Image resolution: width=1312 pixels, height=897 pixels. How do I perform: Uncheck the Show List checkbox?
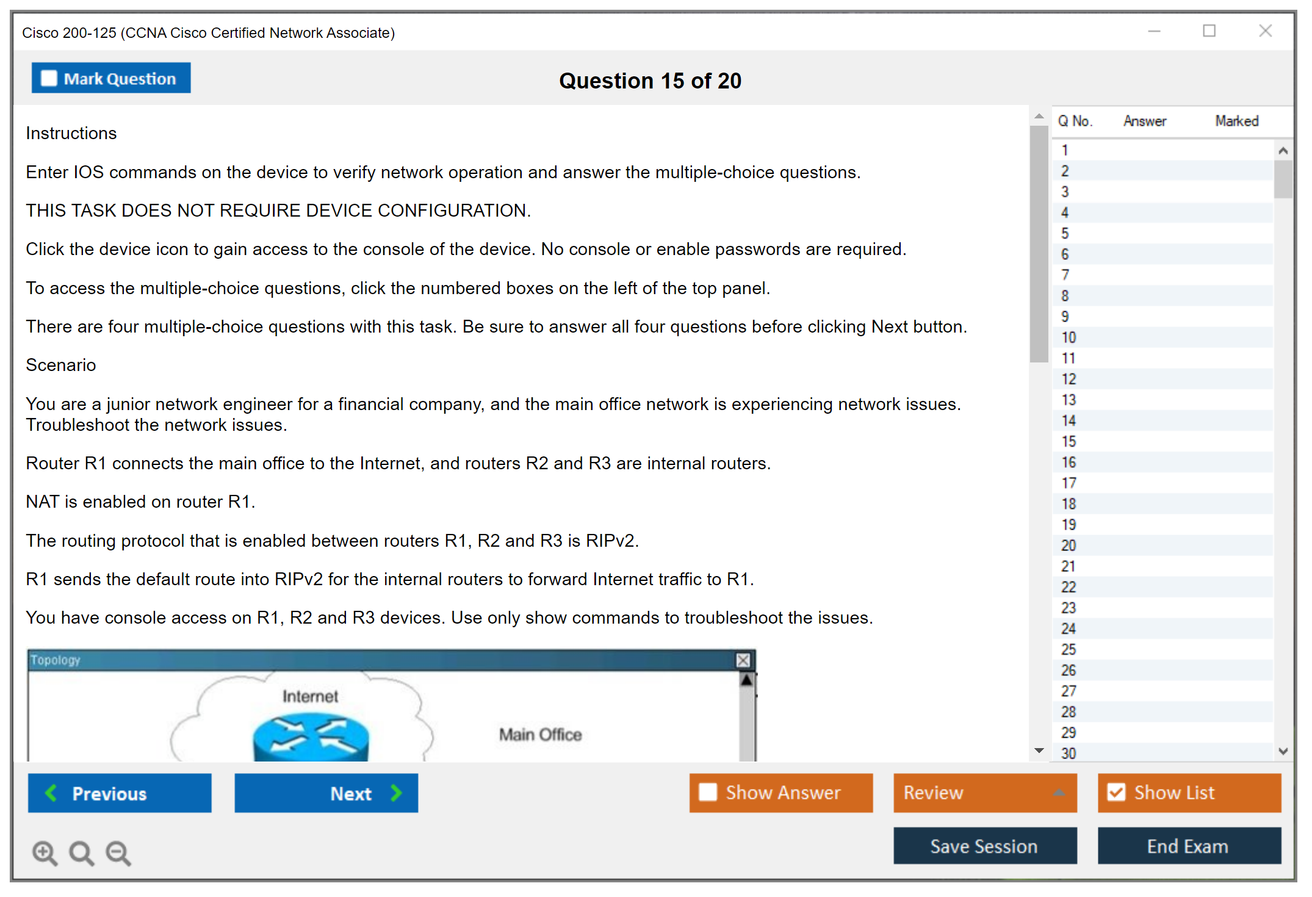[1116, 792]
